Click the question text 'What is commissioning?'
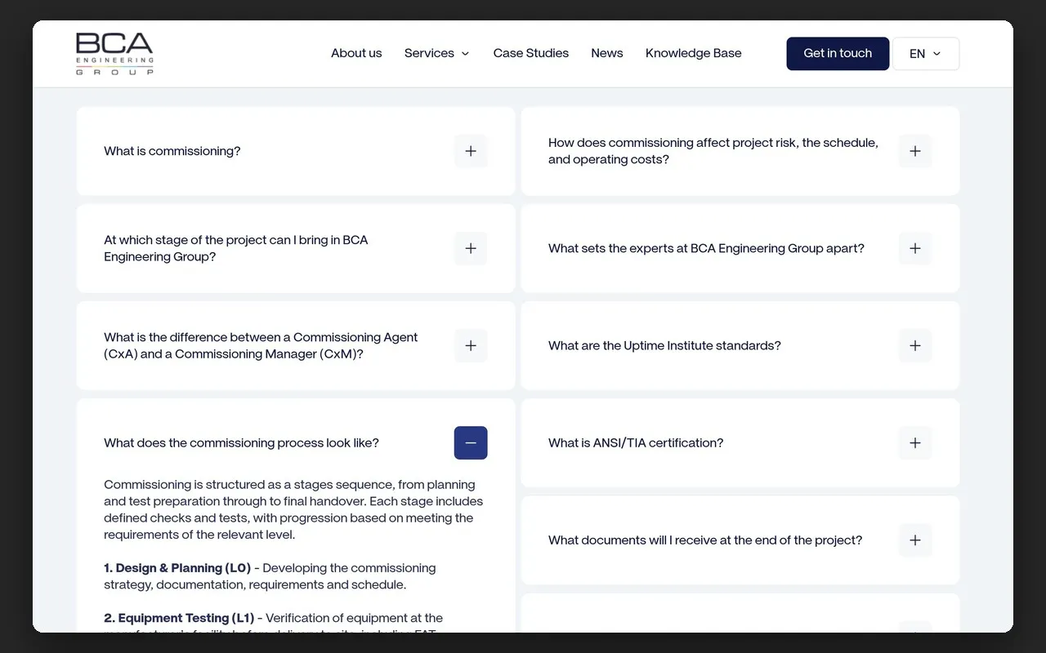1046x653 pixels. click(x=172, y=151)
